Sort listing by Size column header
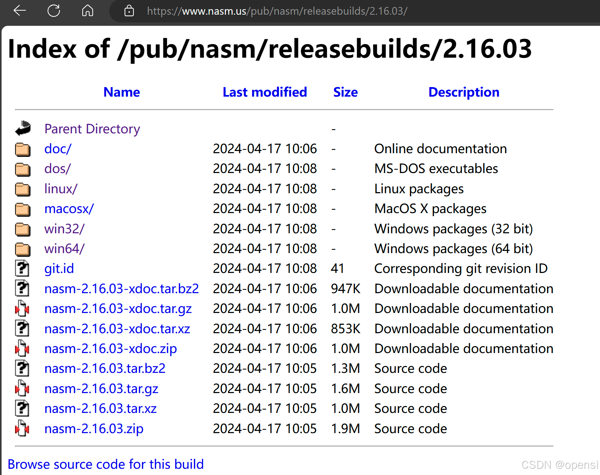Screen dimensions: 600x475 tap(345, 92)
